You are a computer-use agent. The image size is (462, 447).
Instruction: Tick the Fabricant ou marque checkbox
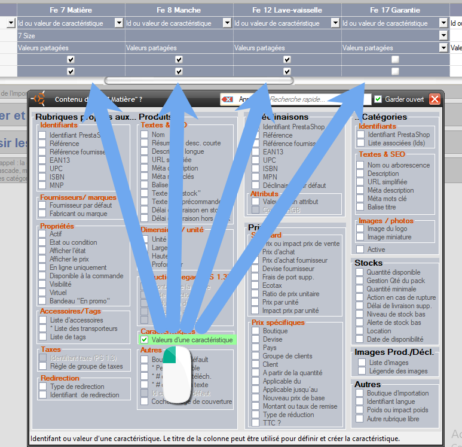(x=42, y=214)
